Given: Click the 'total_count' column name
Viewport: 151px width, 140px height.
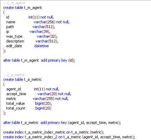Looking at the screenshot, I should click(x=16, y=108).
